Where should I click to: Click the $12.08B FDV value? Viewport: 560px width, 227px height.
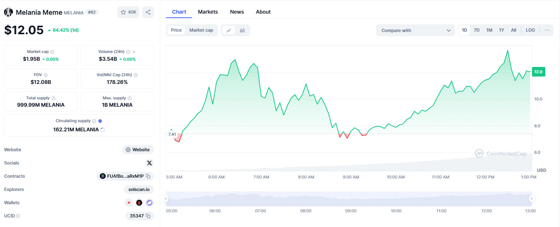pos(41,82)
